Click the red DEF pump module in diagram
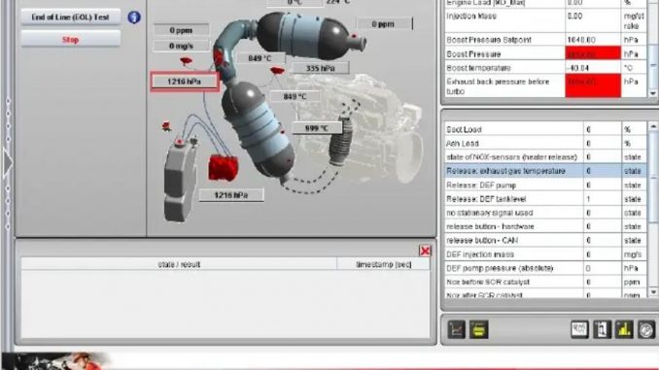The width and height of the screenshot is (659, 370). pos(224,168)
